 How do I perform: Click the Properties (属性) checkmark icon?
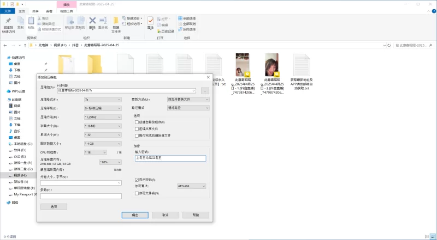151,21
